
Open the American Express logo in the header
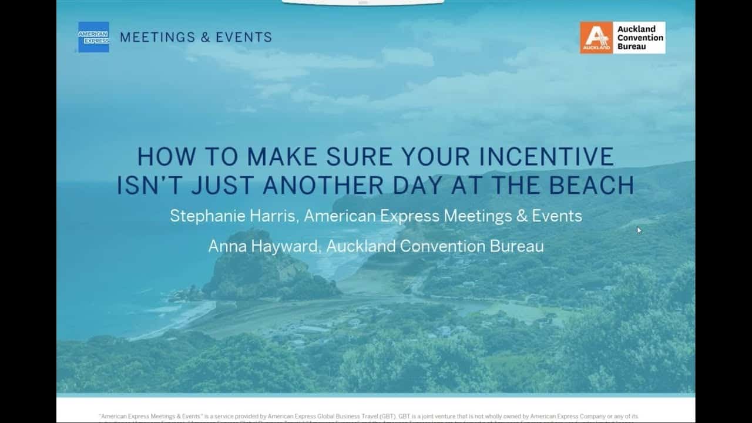[94, 37]
